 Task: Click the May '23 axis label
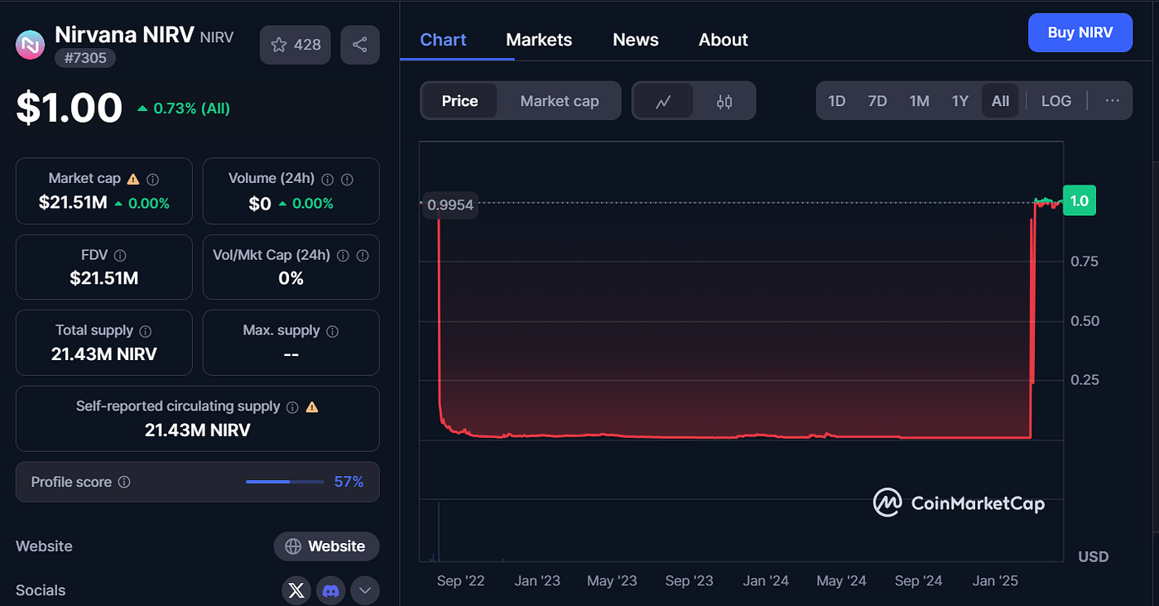[x=612, y=581]
